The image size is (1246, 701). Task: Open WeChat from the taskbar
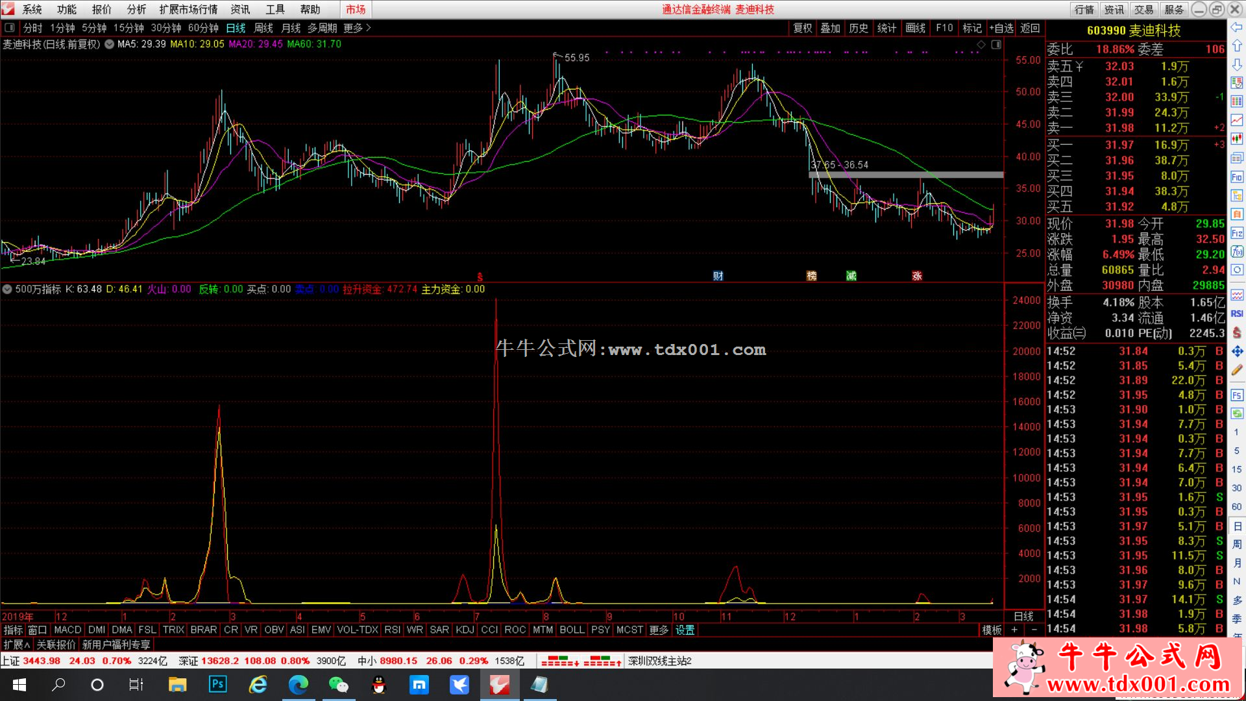tap(338, 685)
